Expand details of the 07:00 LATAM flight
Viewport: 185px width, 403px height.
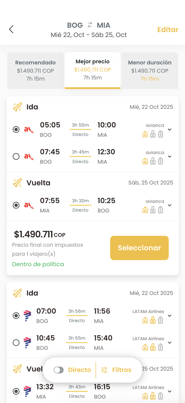click(x=170, y=316)
